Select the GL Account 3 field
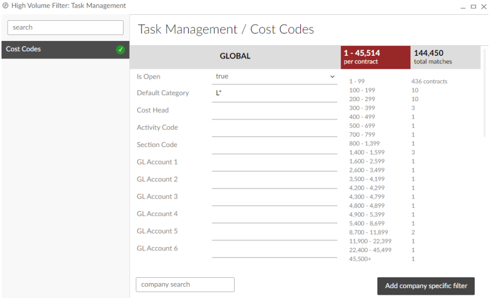490x298 pixels. [275, 197]
